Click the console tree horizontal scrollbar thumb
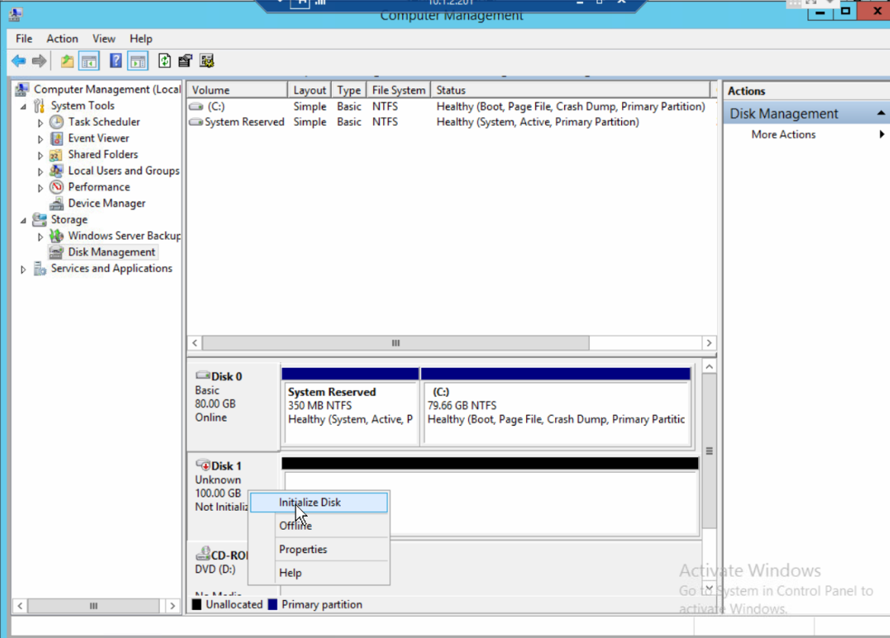 pyautogui.click(x=93, y=606)
